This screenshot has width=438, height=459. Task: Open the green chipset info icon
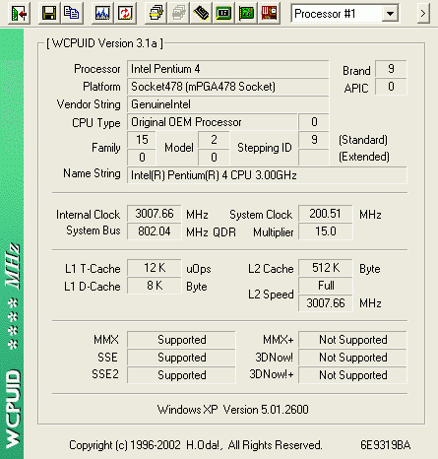(223, 14)
